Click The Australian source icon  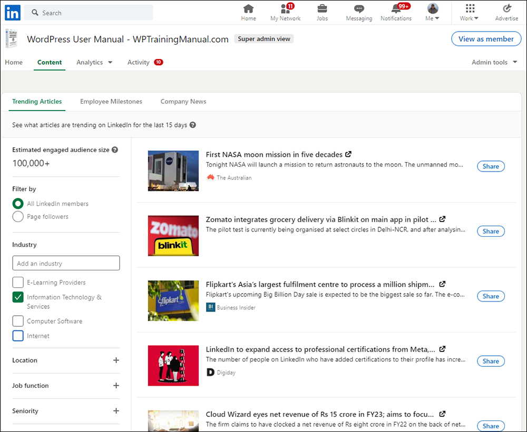pos(210,177)
